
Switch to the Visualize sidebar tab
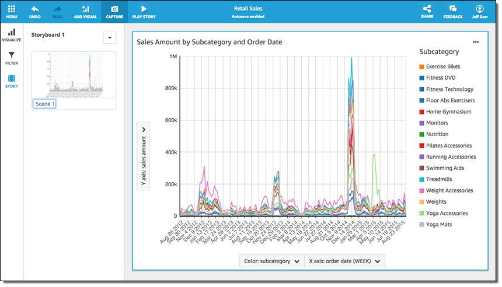(12, 35)
